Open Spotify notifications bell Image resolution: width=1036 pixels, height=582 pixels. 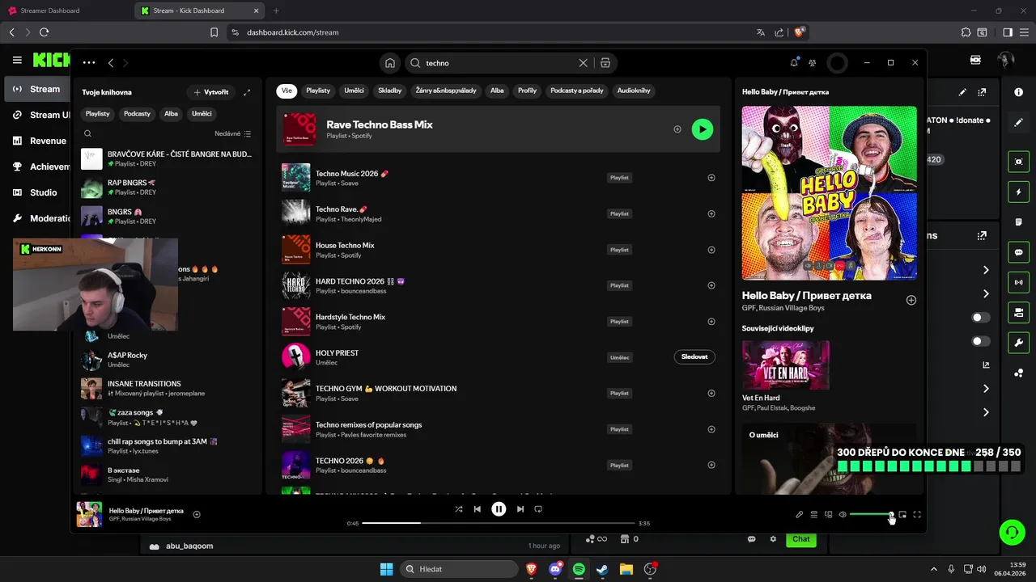794,63
